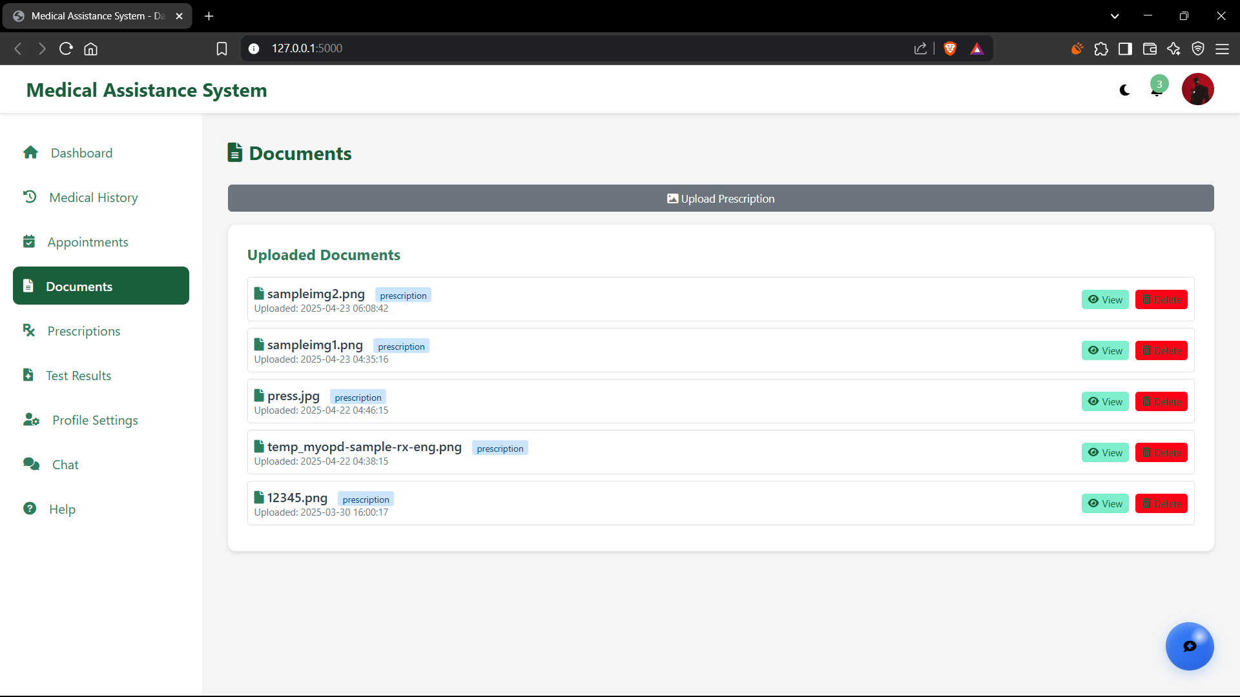
Task: Open a new browser tab
Action: click(209, 16)
